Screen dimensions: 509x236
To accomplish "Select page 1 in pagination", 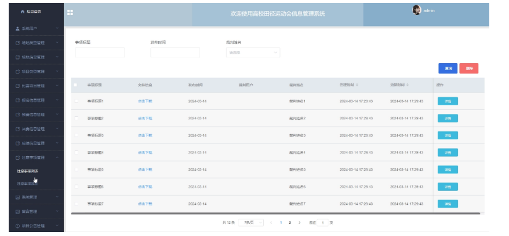I will [x=281, y=223].
